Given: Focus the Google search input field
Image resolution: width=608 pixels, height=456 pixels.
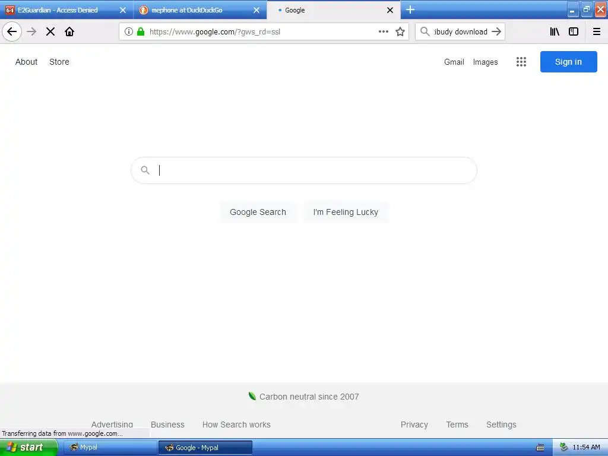Looking at the screenshot, I should pyautogui.click(x=303, y=170).
